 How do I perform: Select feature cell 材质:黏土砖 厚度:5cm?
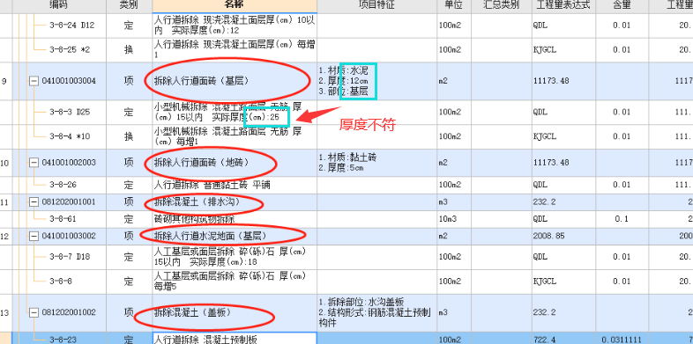pos(377,163)
